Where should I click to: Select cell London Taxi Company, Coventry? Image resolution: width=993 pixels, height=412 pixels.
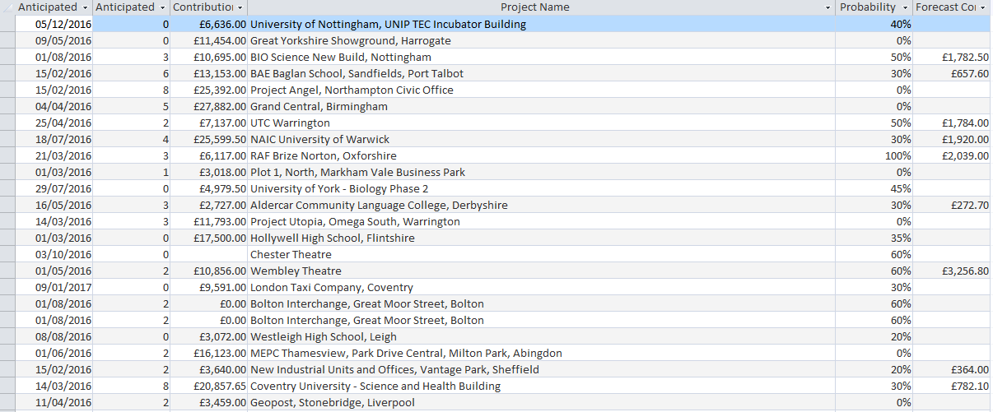[x=542, y=287]
